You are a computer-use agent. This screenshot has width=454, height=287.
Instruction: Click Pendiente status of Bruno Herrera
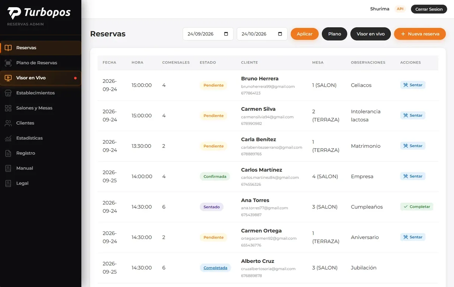coord(213,85)
